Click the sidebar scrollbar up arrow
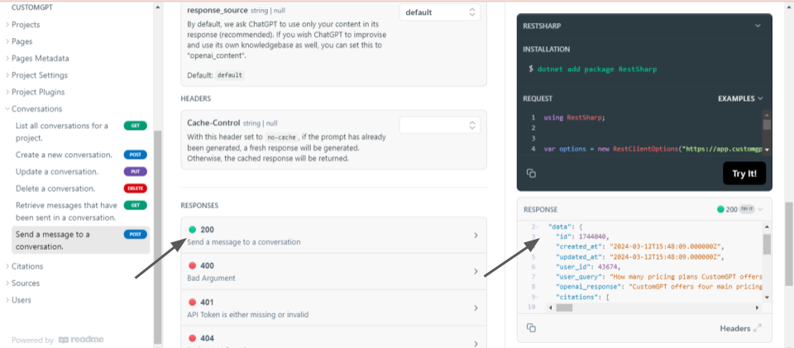794x348 pixels. click(x=157, y=7)
